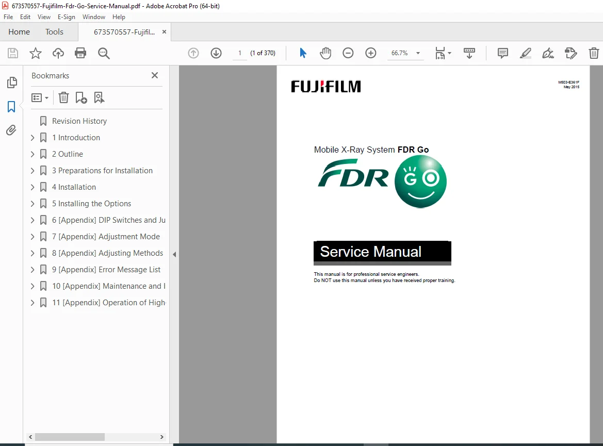Expand 11 Operation of High bookmark
This screenshot has width=603, height=446.
pyautogui.click(x=32, y=303)
